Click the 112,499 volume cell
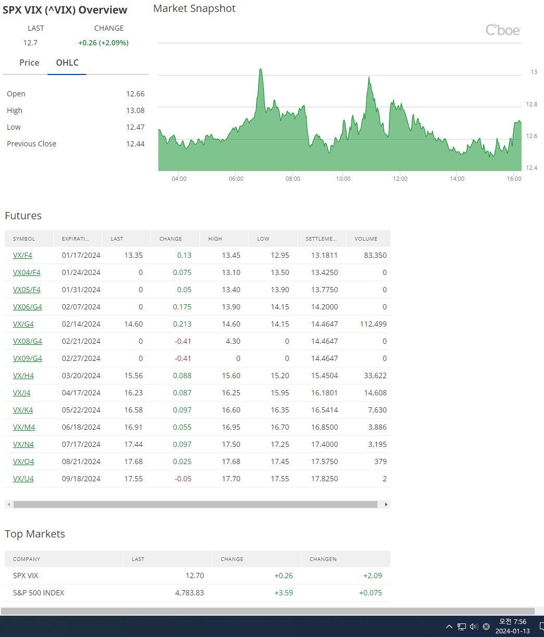 coord(373,324)
